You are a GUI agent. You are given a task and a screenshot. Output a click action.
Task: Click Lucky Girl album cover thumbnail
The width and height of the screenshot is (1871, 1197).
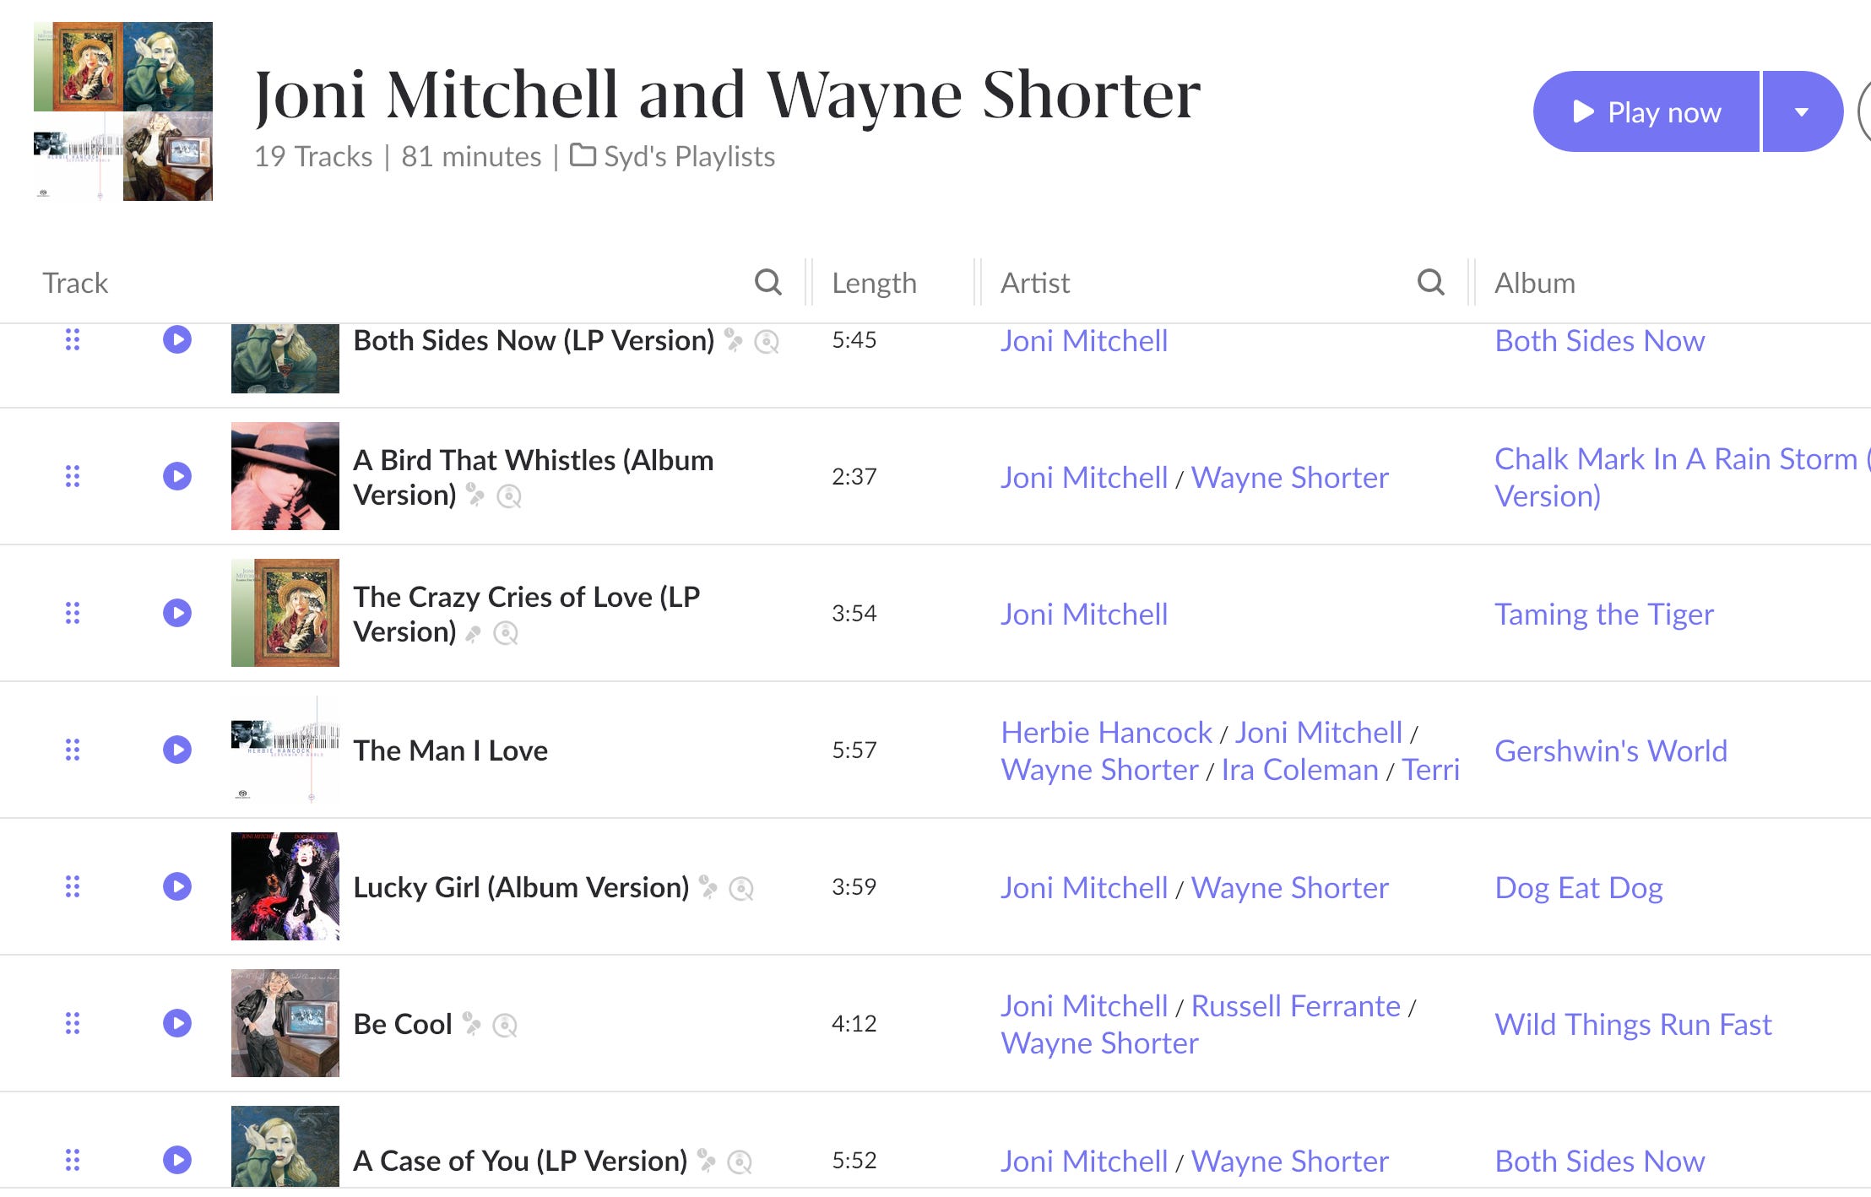pyautogui.click(x=285, y=886)
